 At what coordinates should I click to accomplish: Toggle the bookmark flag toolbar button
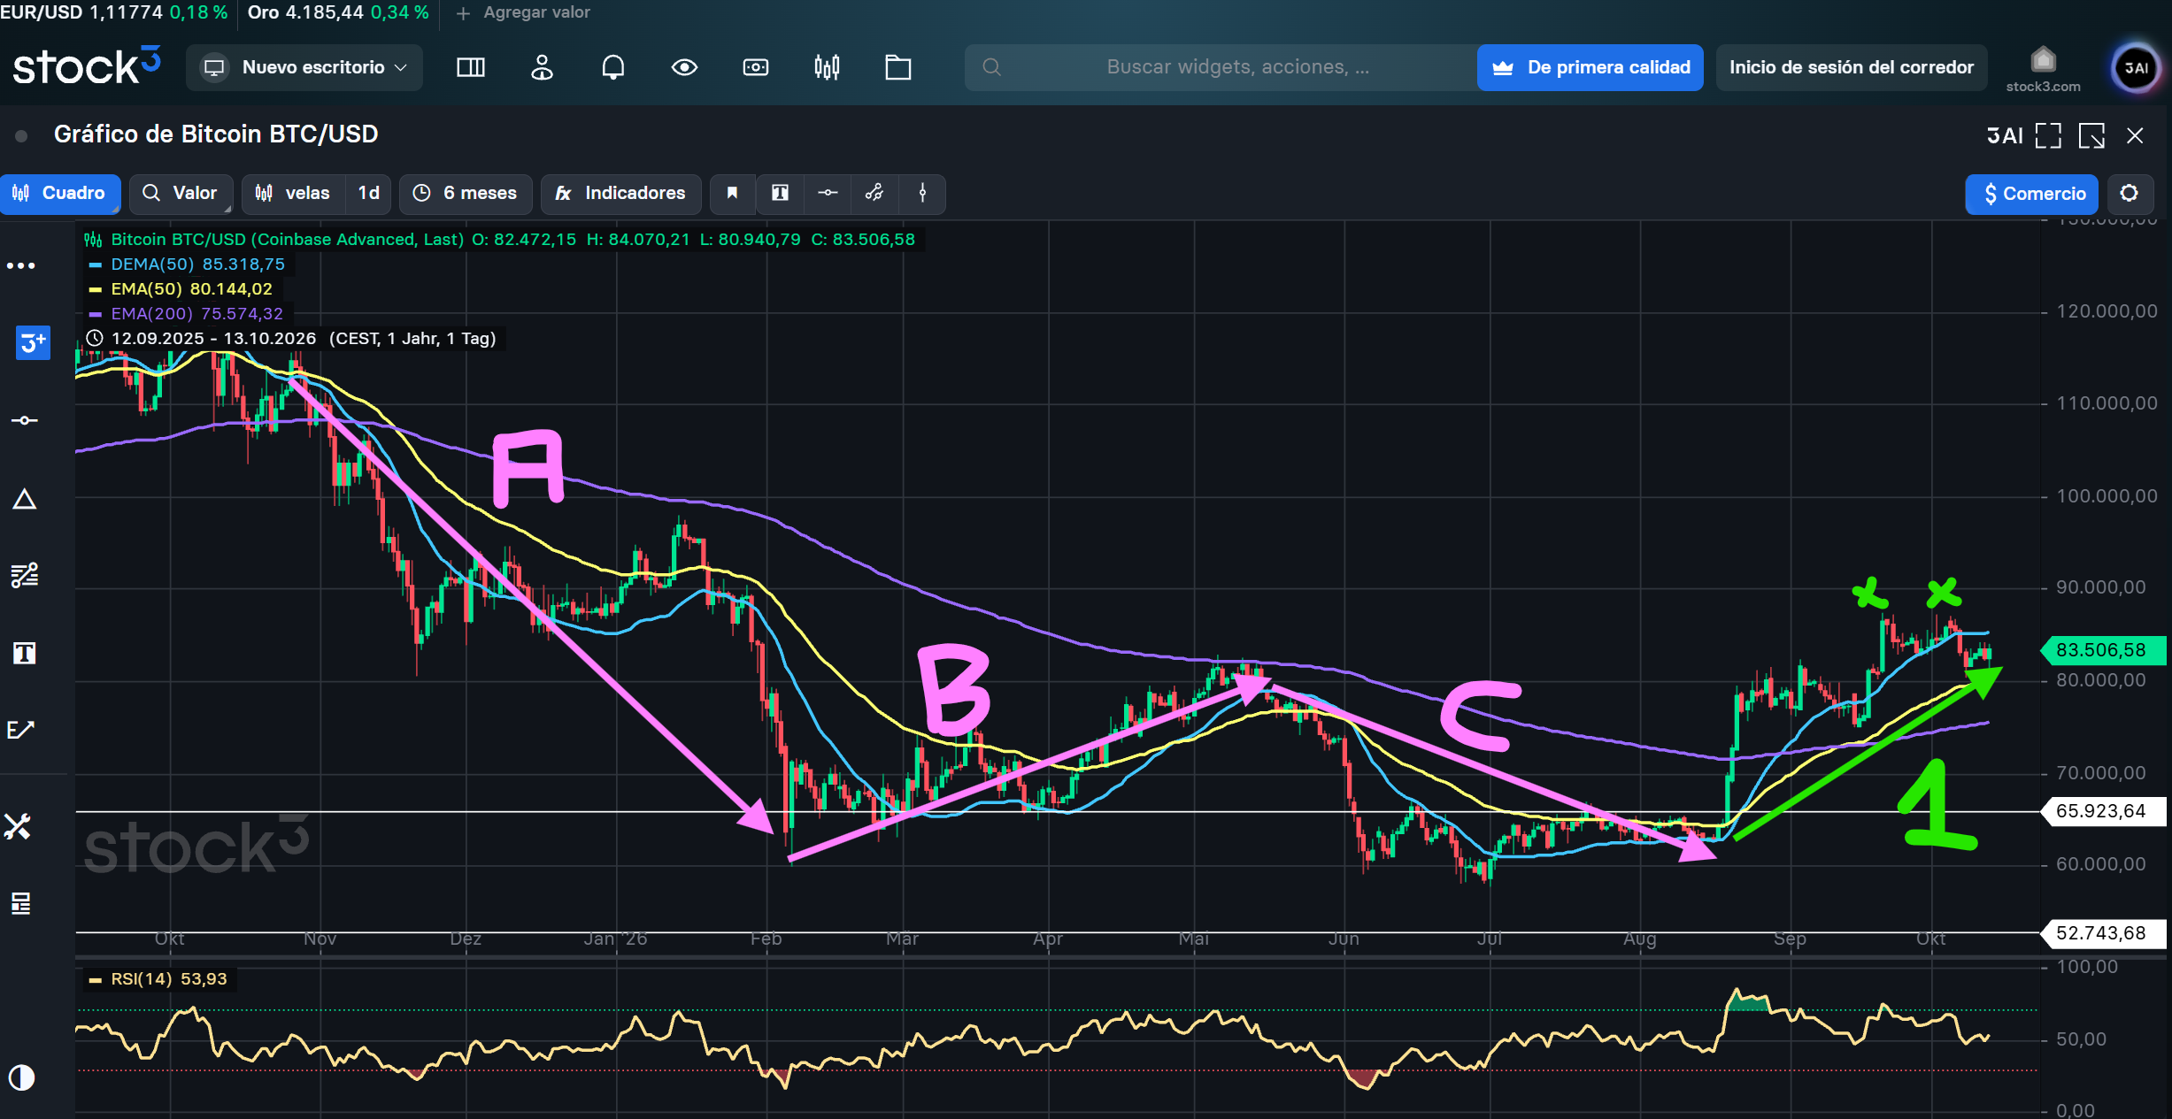click(x=732, y=194)
